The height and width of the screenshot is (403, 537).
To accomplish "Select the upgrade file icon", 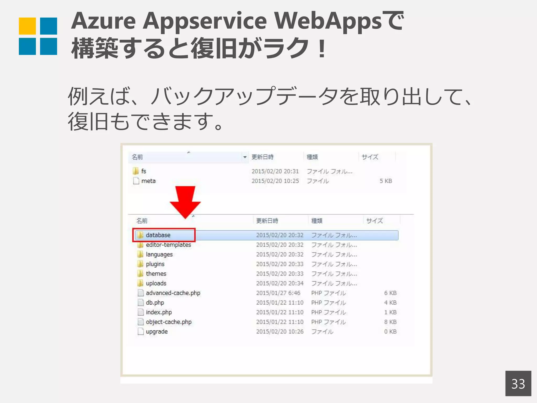I will tap(141, 331).
